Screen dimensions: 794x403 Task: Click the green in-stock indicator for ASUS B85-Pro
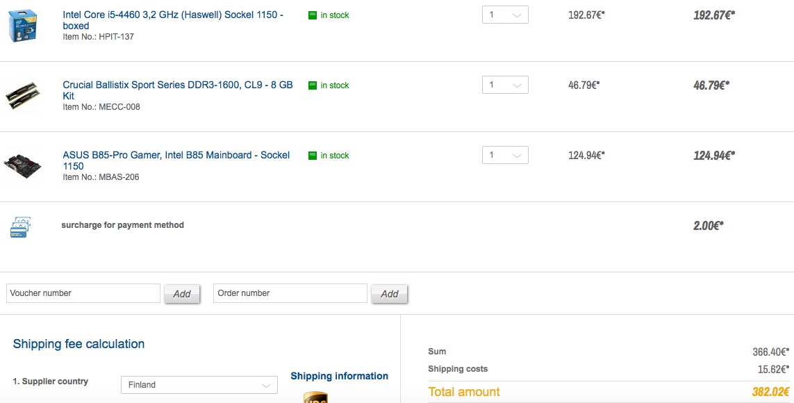coord(313,156)
